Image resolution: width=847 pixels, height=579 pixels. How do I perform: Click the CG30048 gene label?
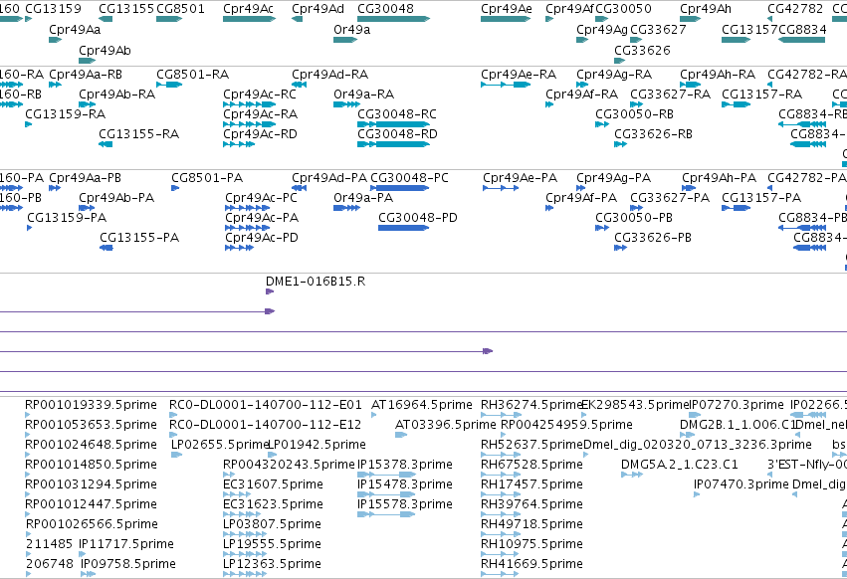pyautogui.click(x=386, y=9)
